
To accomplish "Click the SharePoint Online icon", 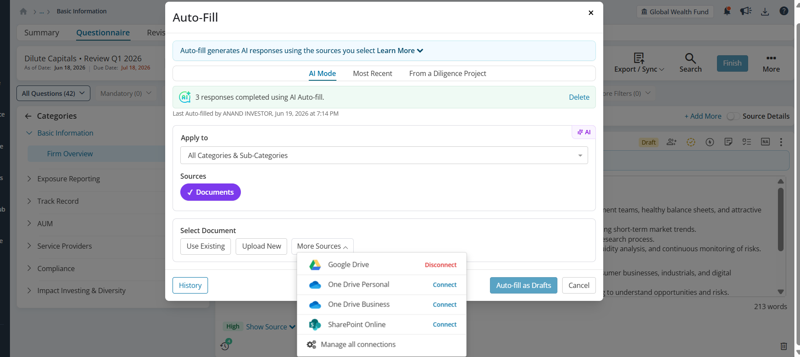I will point(315,325).
